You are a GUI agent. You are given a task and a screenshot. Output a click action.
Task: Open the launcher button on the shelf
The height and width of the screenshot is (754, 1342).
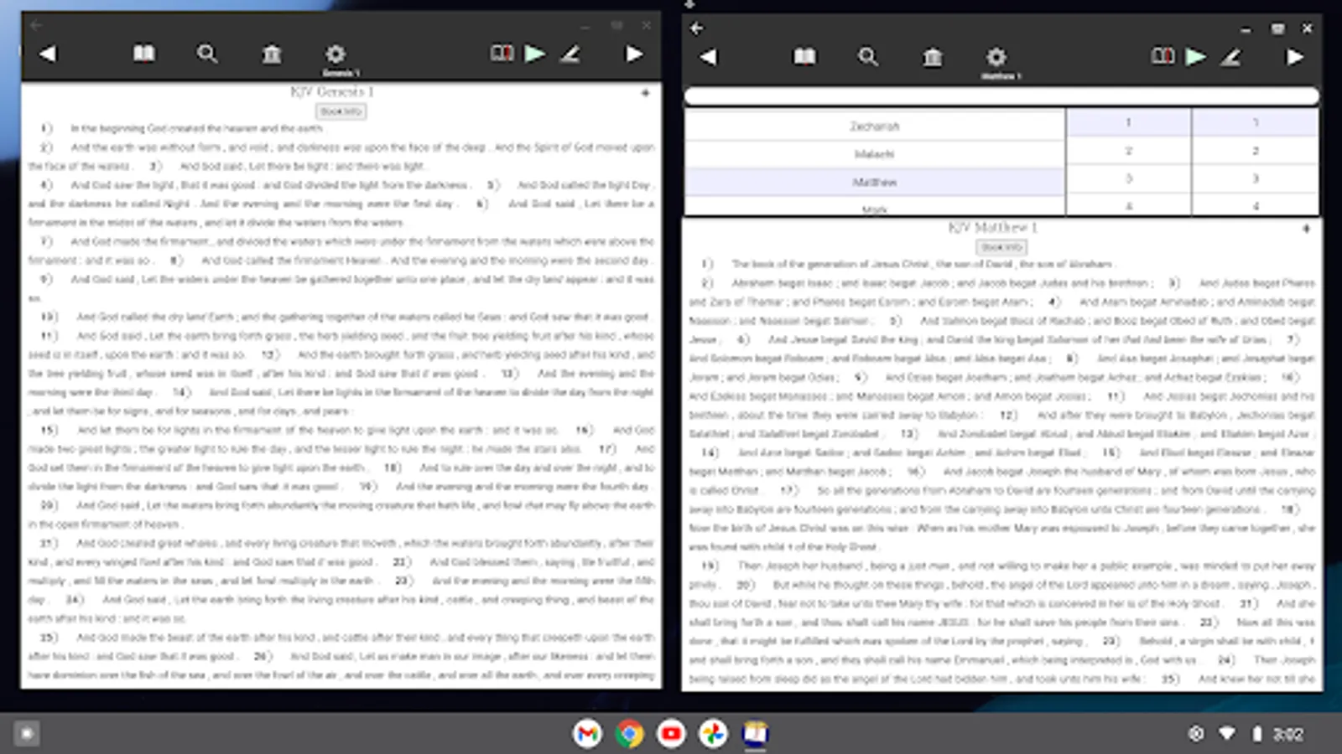27,734
